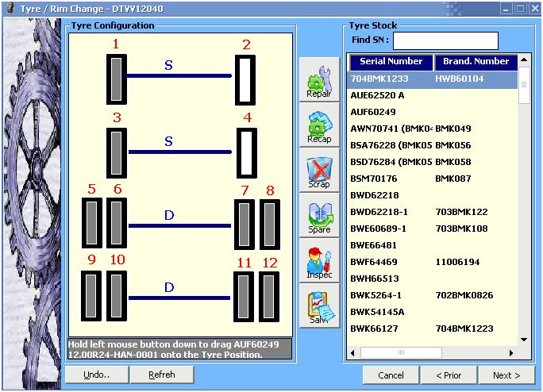
Task: Cancel the tyre change dialog
Action: pyautogui.click(x=391, y=375)
